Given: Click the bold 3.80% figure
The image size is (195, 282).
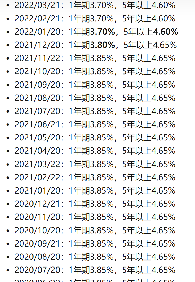Looking at the screenshot, I should [x=102, y=45].
